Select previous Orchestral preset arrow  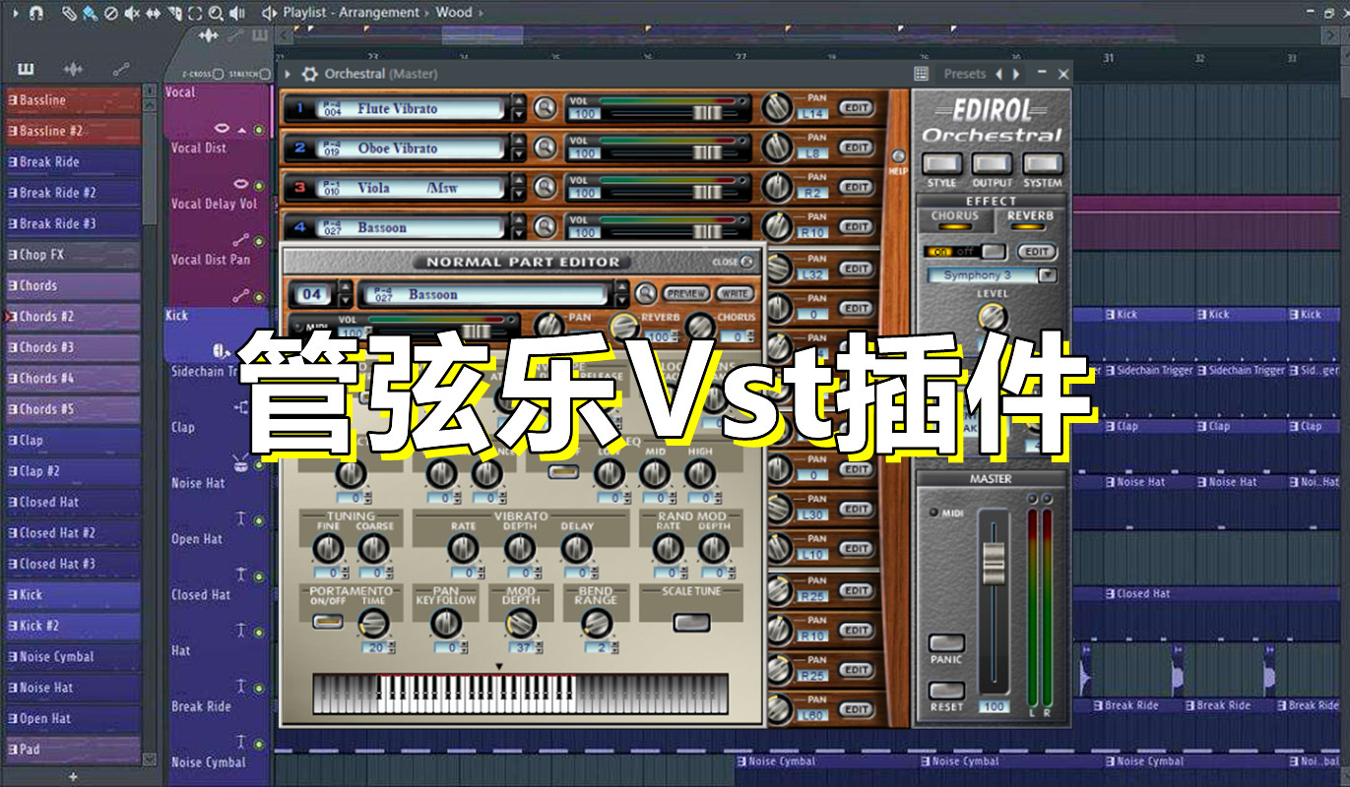tap(998, 74)
